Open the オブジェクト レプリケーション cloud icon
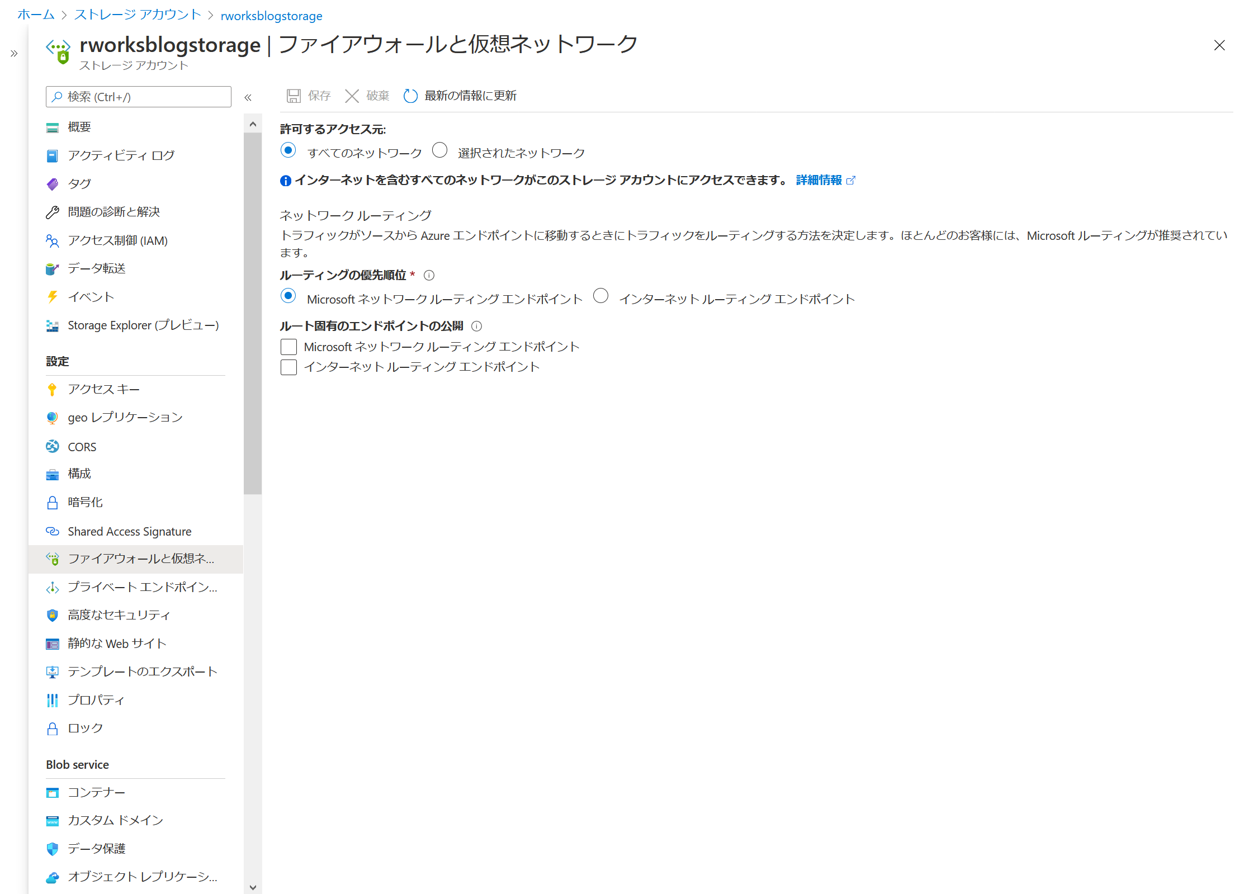This screenshot has width=1249, height=894. [x=53, y=877]
